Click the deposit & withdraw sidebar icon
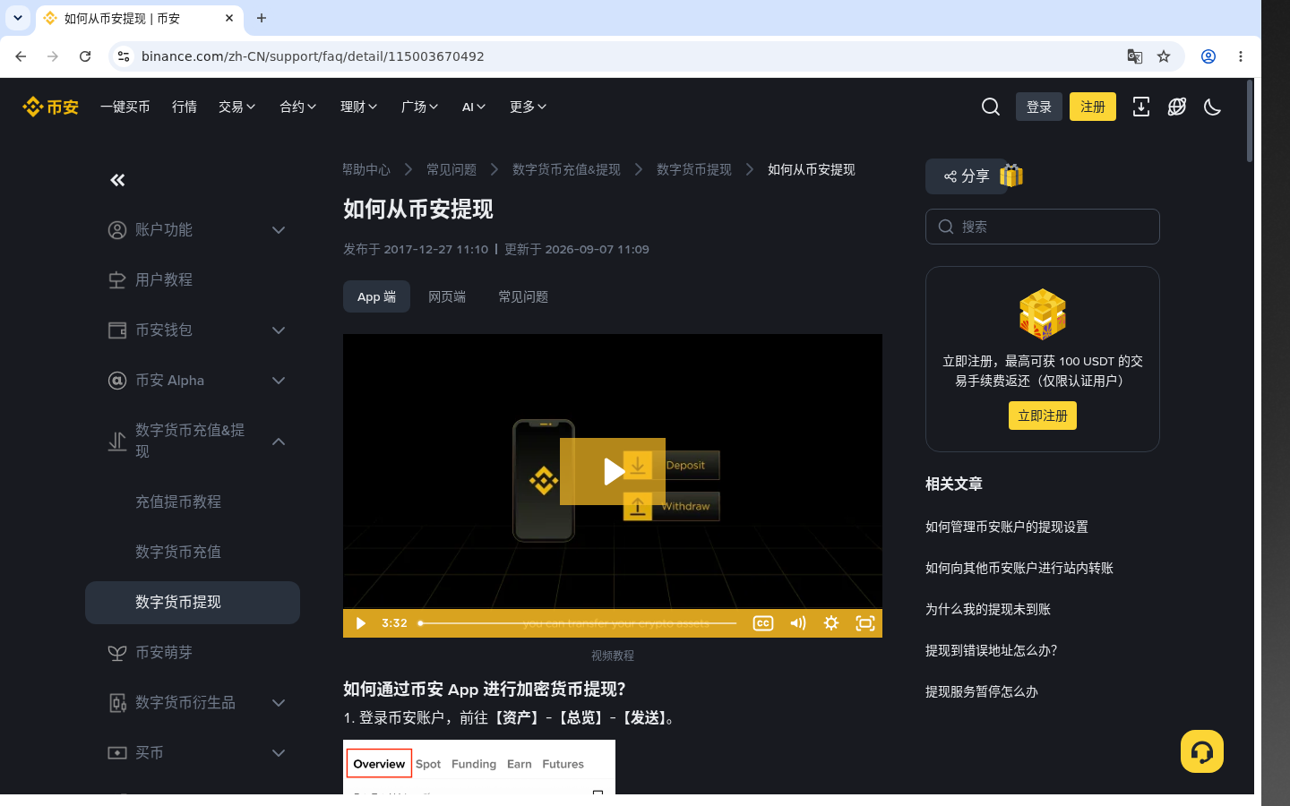This screenshot has height=806, width=1290. 117,442
